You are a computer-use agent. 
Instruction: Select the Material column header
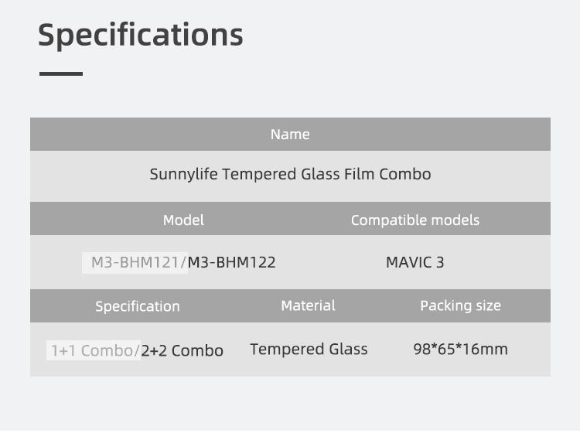pyautogui.click(x=308, y=305)
